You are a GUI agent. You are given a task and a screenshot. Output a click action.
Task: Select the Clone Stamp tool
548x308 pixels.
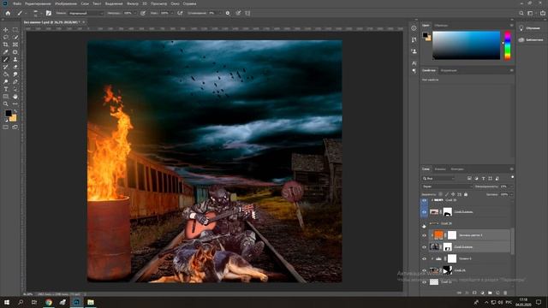pos(15,59)
